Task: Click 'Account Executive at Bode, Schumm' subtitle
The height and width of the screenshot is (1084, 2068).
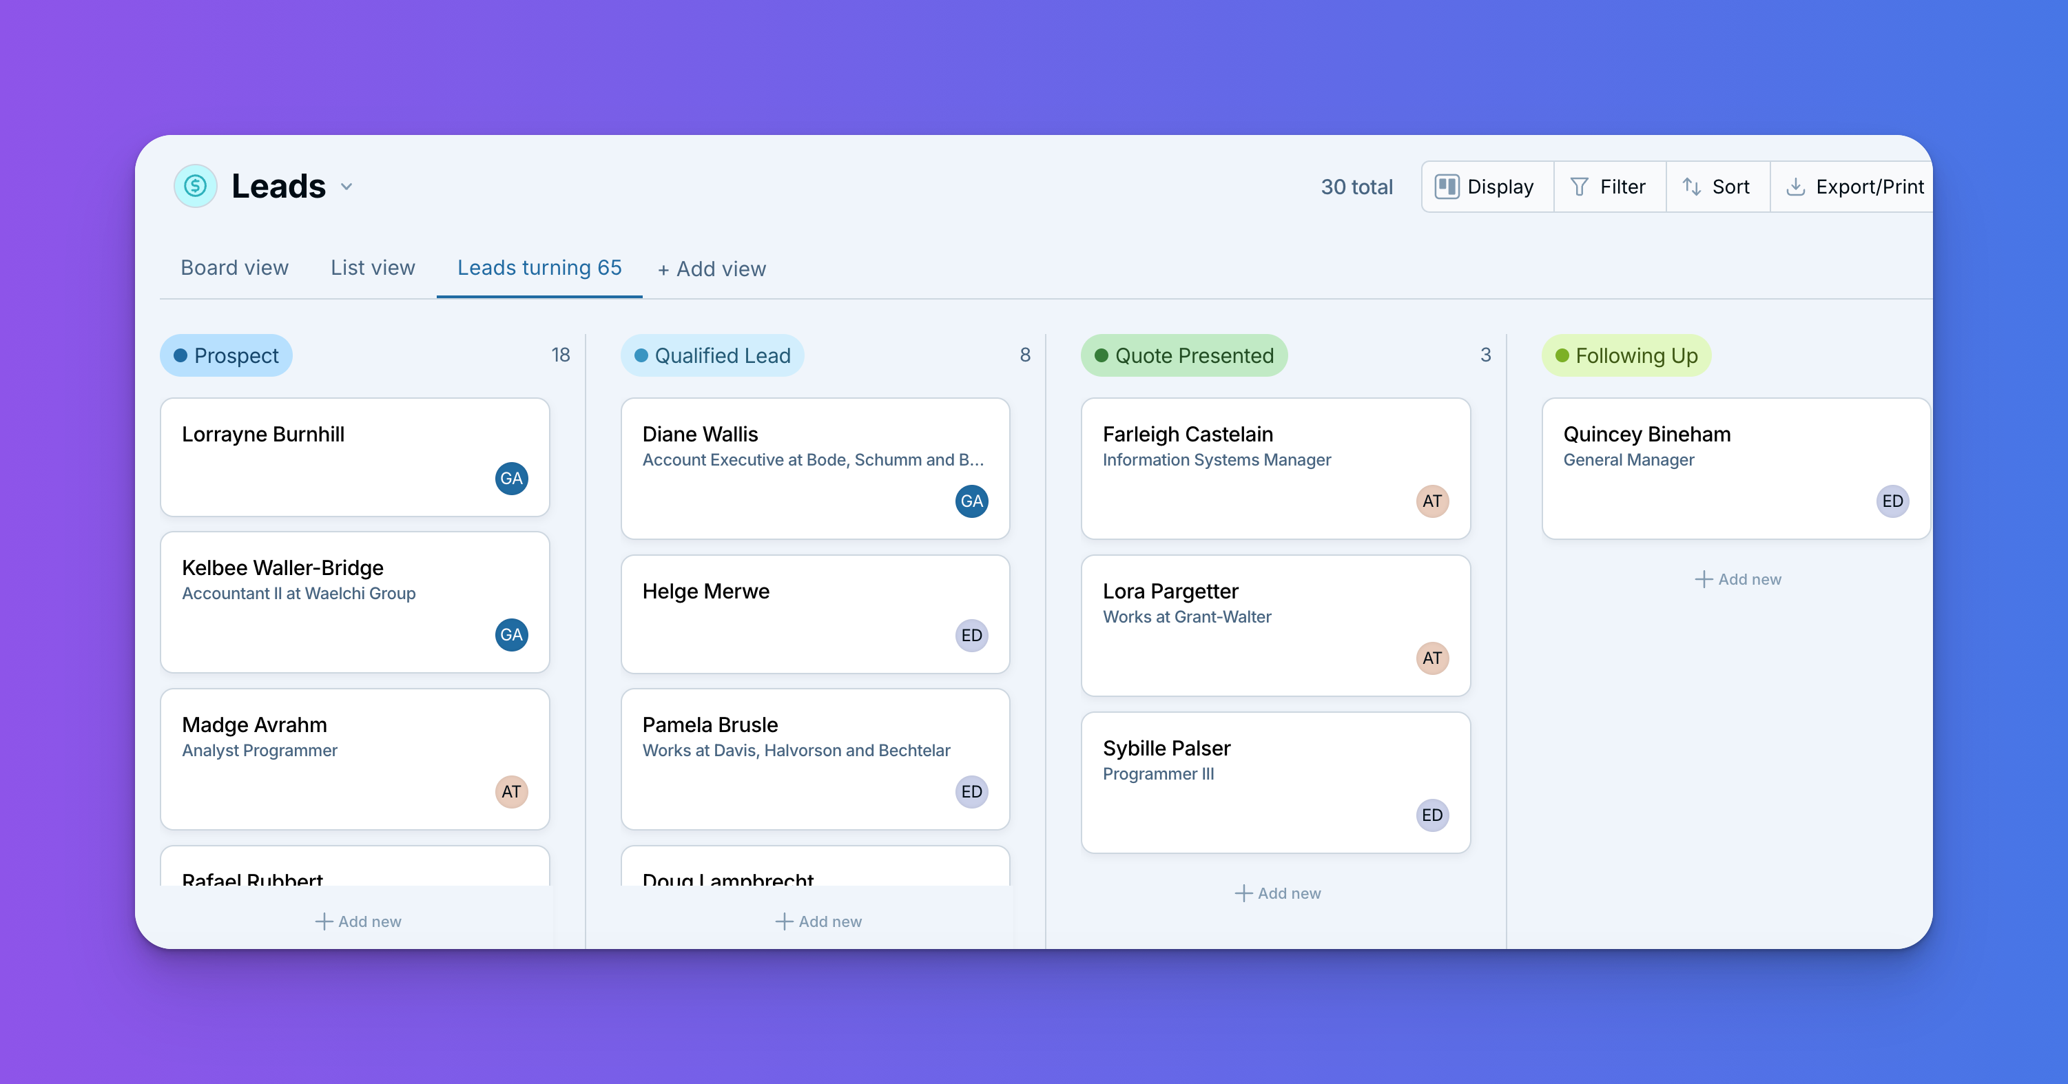Action: [812, 460]
